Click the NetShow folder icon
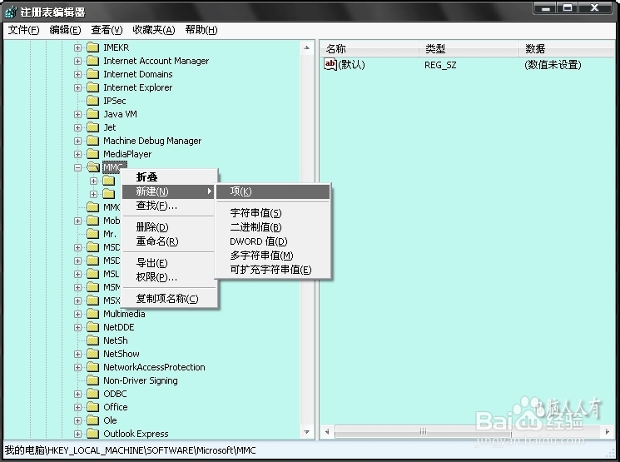Screen dimensions: 620x462 93,354
